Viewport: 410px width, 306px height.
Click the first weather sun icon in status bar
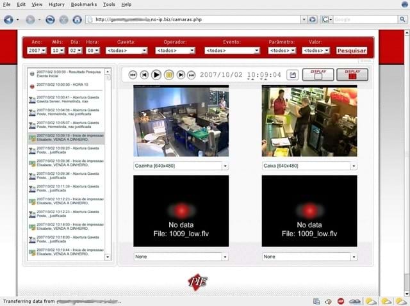click(x=370, y=302)
